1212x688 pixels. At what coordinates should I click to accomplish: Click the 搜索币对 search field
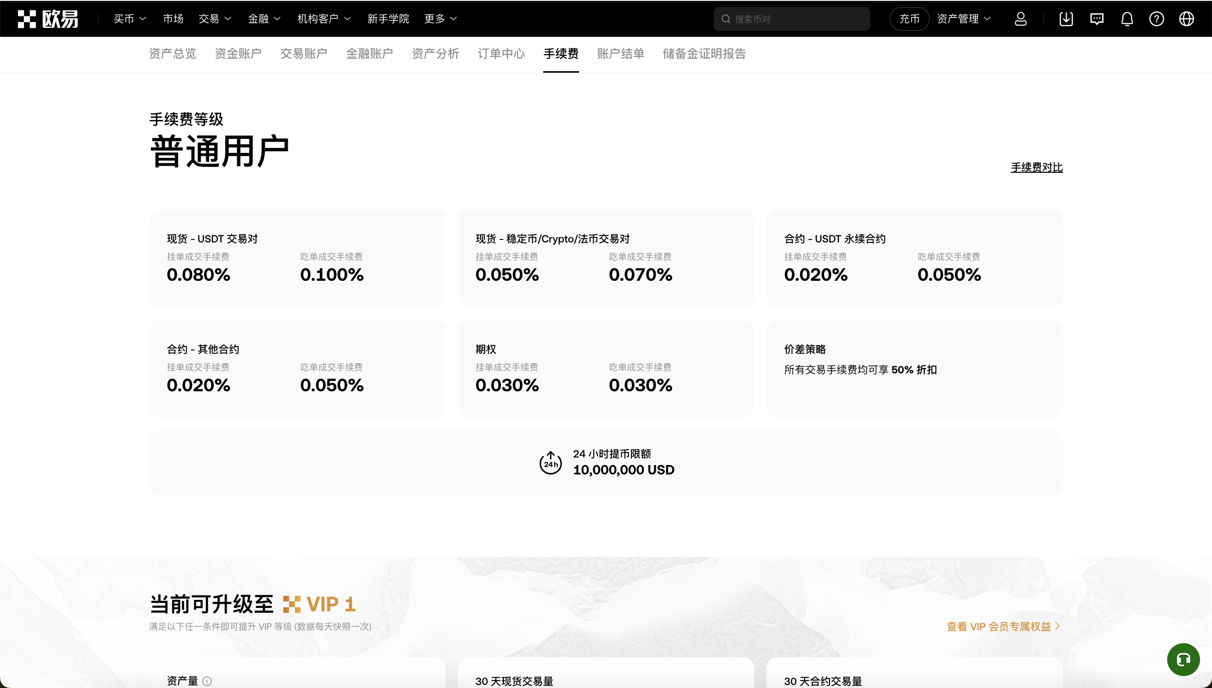coord(791,18)
